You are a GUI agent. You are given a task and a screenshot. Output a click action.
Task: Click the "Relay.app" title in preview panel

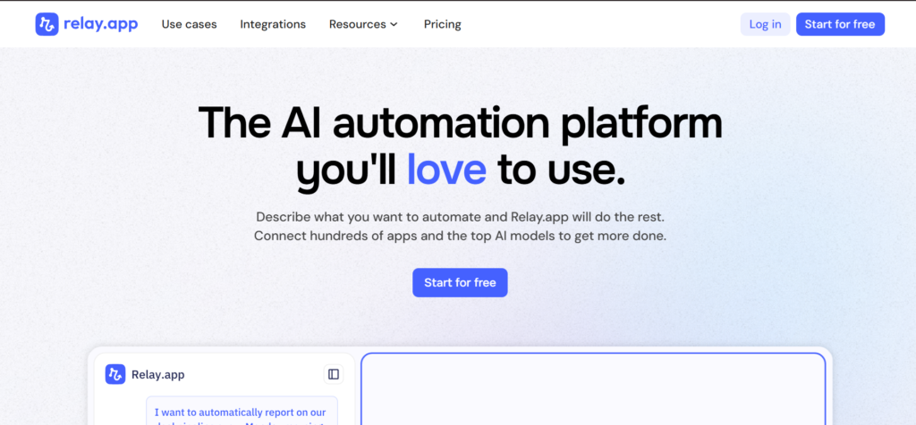[157, 374]
